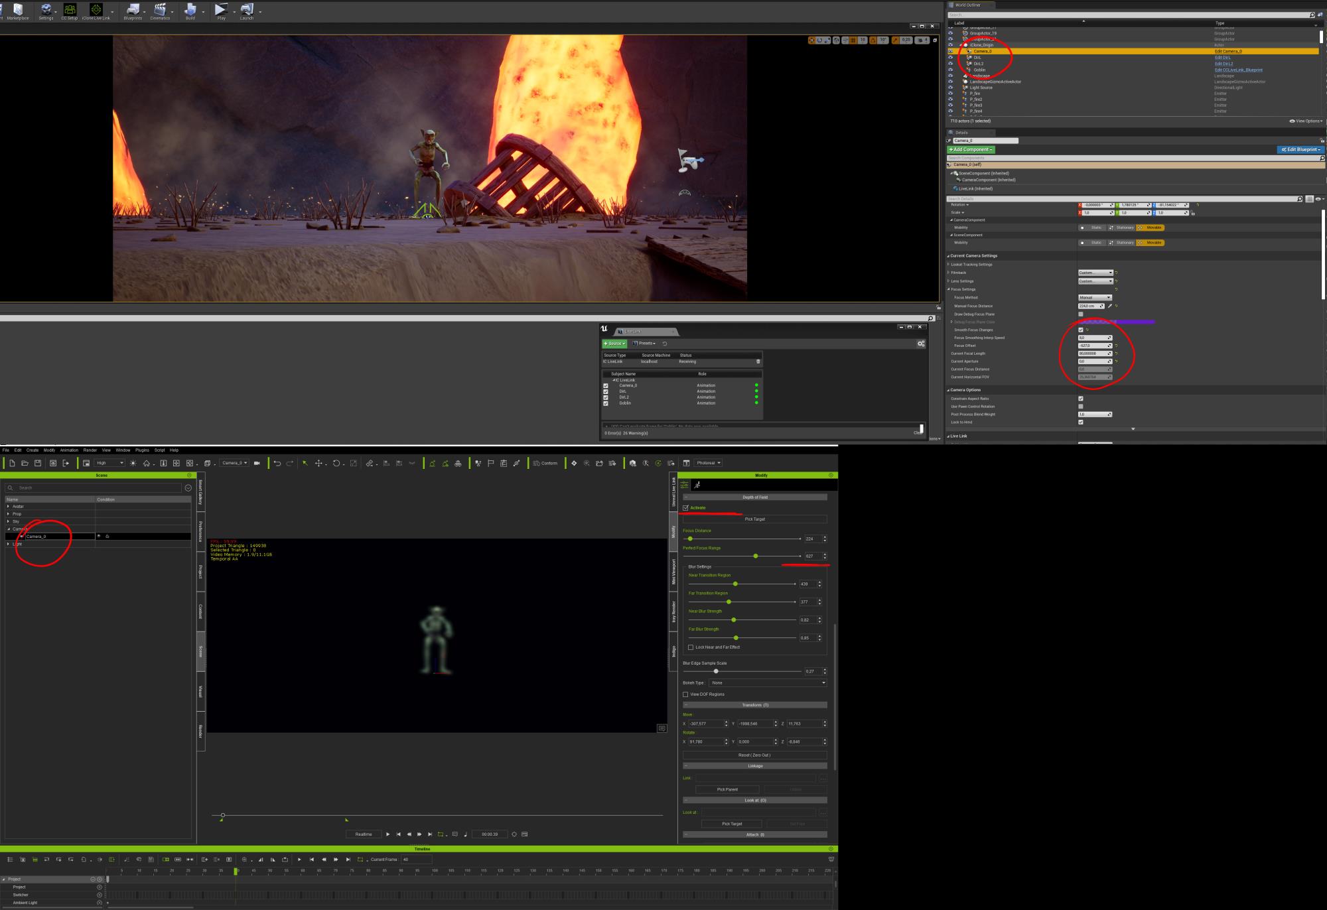Open iClone Plugins menu
1327x910 pixels.
click(142, 450)
